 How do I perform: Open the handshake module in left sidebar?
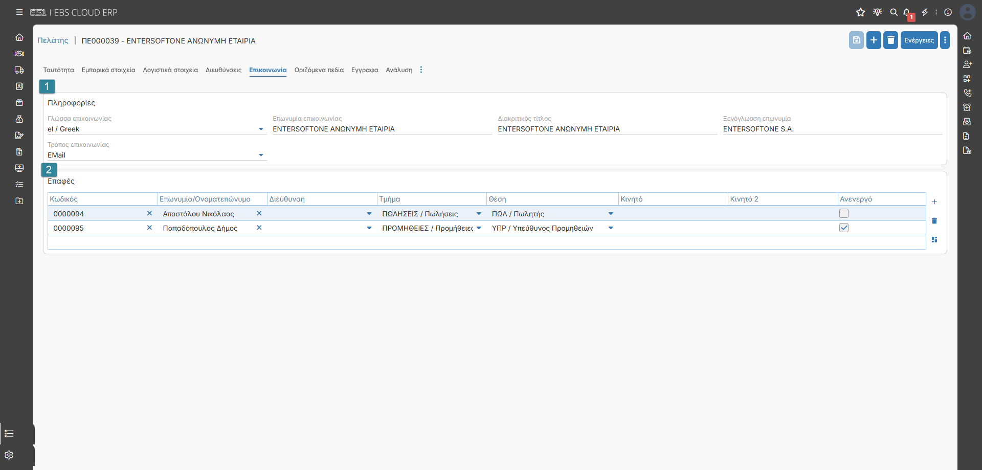click(19, 54)
